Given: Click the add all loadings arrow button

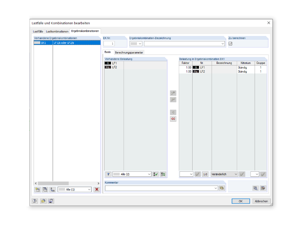Looking at the screenshot, I should pos(173,100).
